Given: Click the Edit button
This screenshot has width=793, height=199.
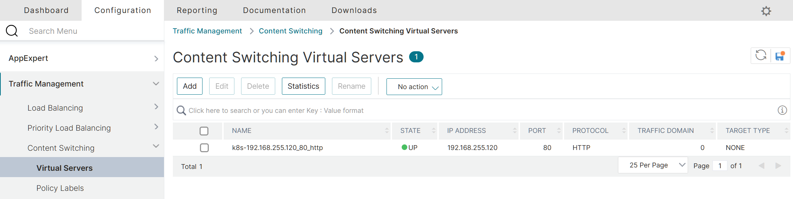Looking at the screenshot, I should (x=222, y=86).
